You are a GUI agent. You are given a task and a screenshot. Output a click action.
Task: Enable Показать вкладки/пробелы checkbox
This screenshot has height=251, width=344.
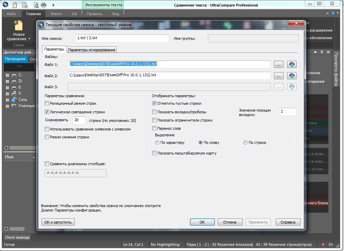[154, 112]
